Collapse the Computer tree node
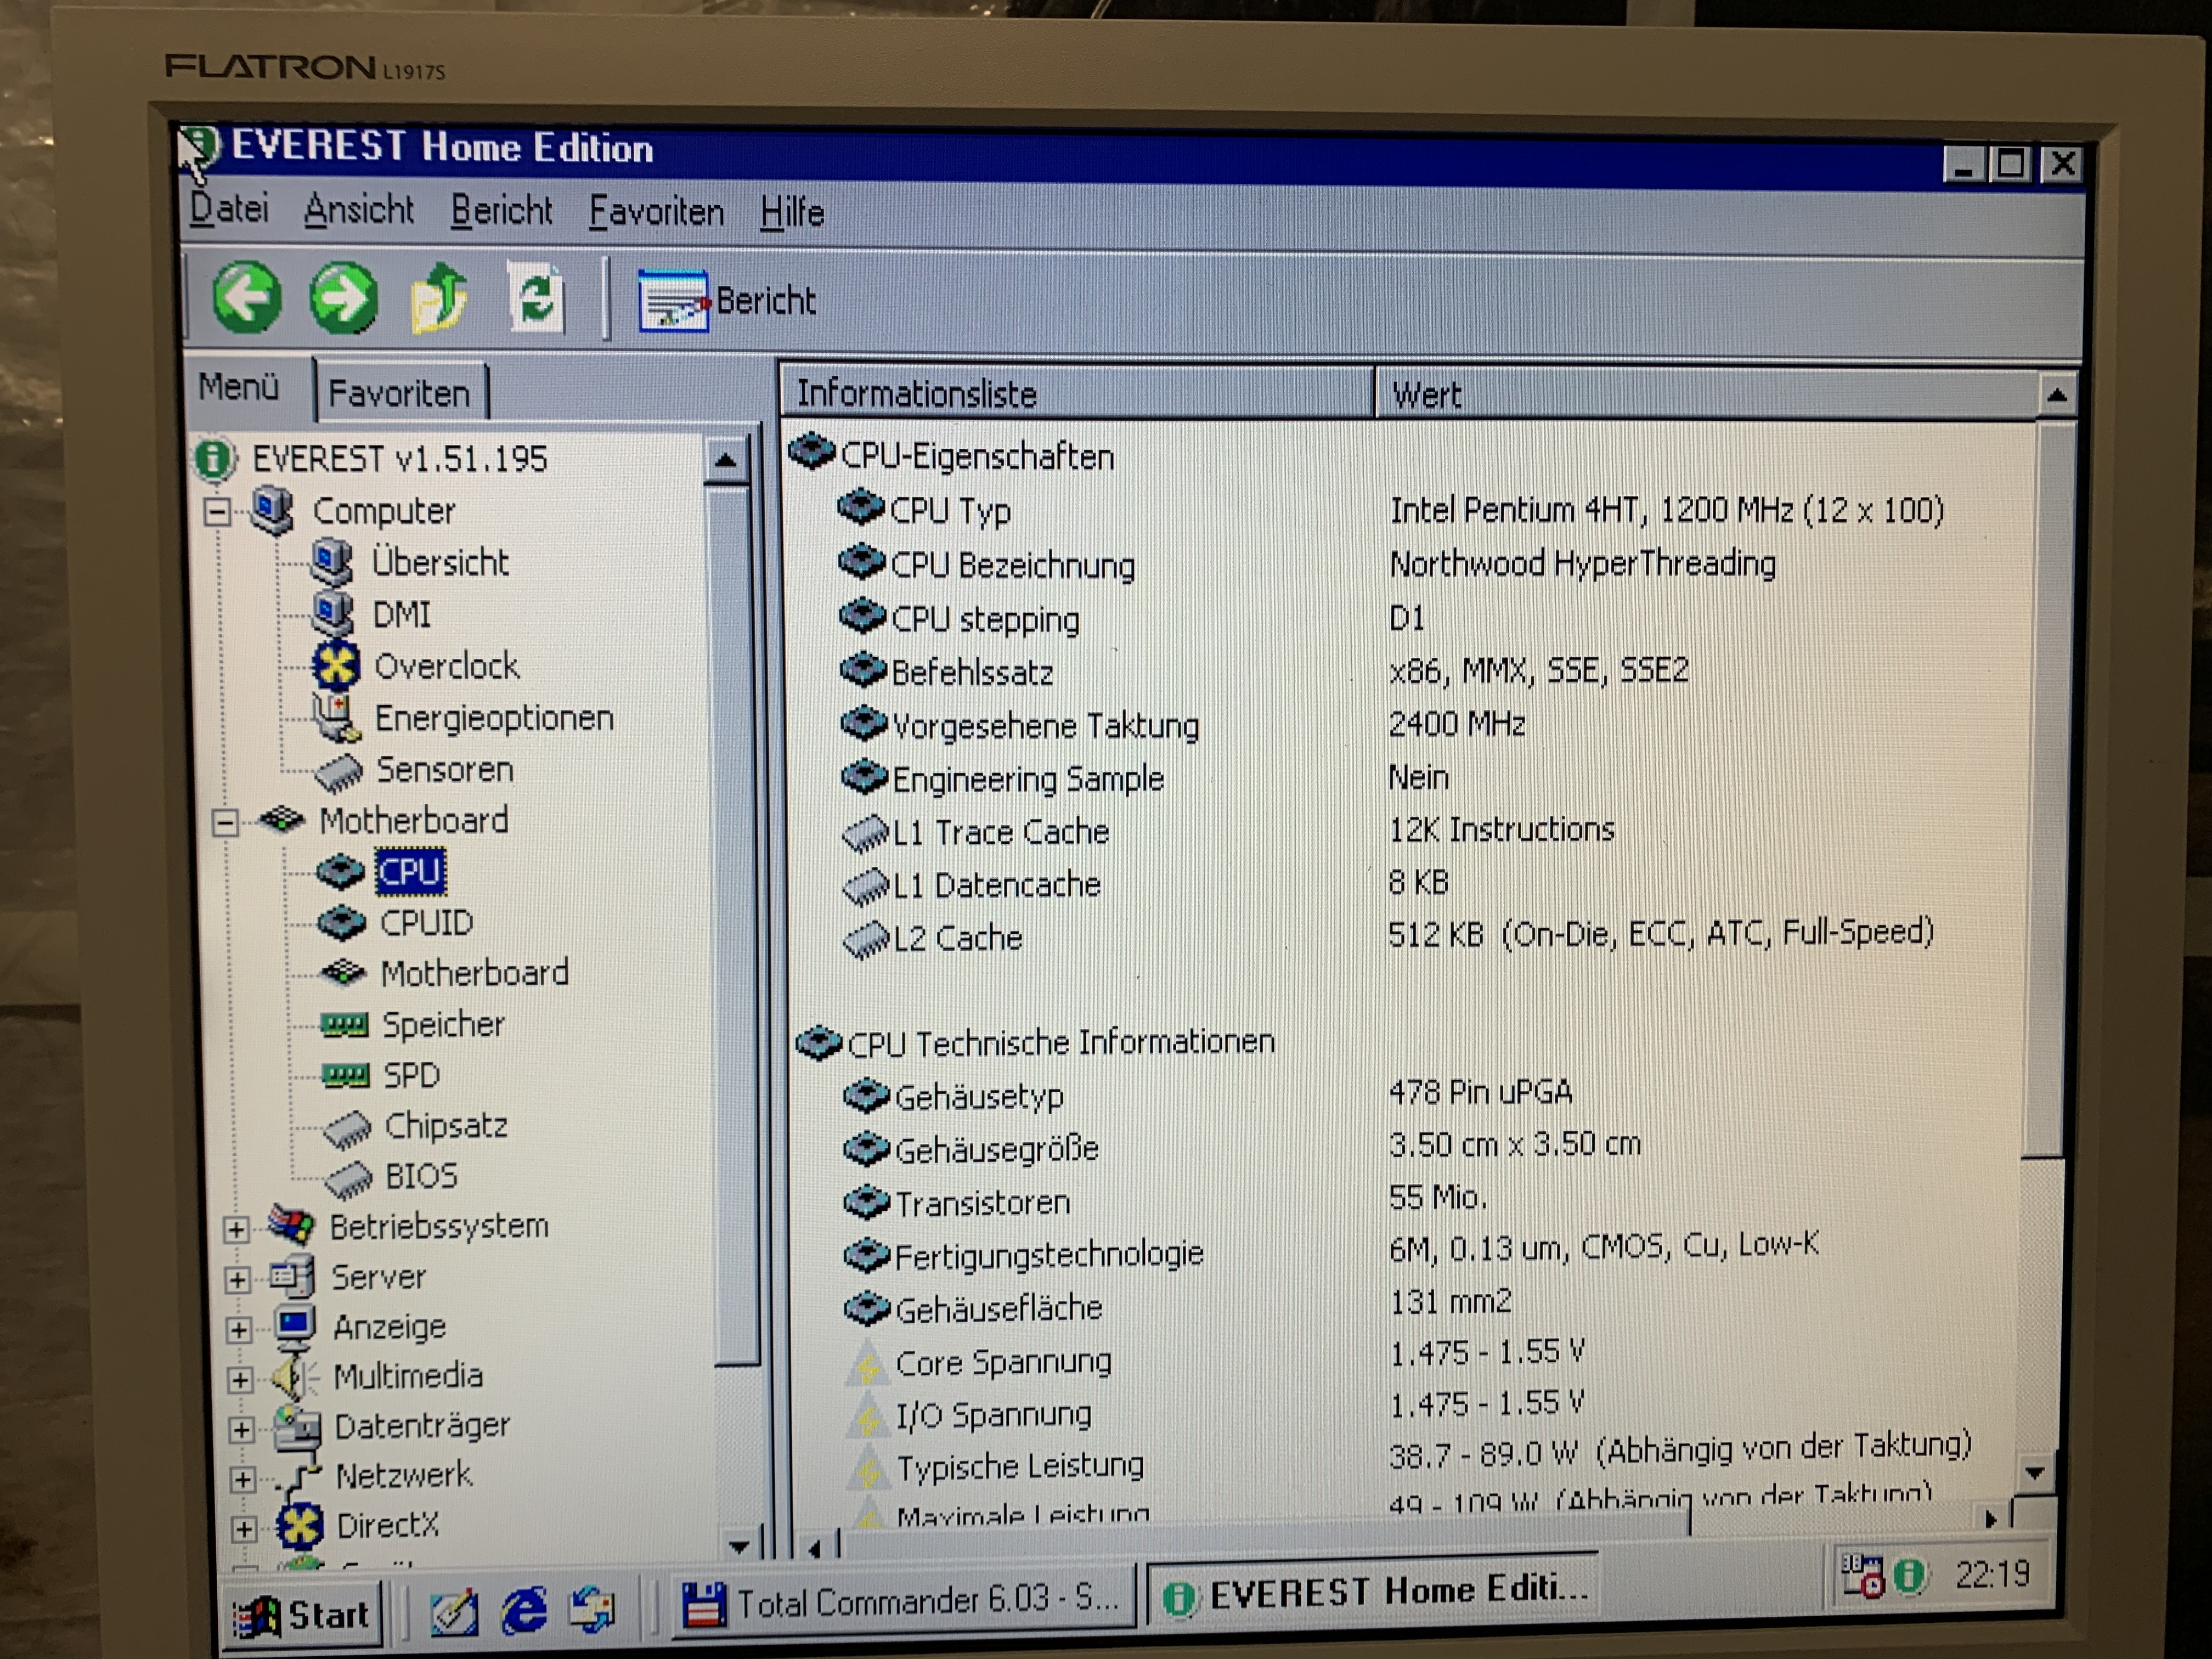Image resolution: width=2212 pixels, height=1659 pixels. 217,512
